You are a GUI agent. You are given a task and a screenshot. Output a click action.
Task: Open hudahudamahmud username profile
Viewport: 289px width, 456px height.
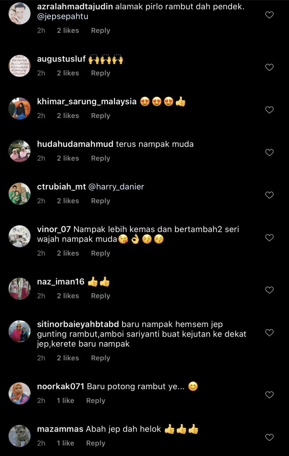click(x=75, y=144)
